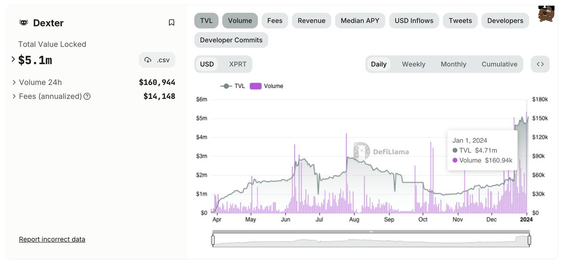
Task: Click the $6m label on left axis
Action: point(202,99)
